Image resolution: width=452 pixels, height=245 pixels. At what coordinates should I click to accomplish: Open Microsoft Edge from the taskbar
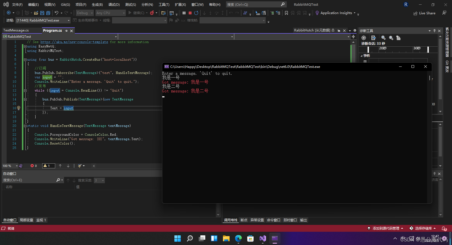coord(238,238)
